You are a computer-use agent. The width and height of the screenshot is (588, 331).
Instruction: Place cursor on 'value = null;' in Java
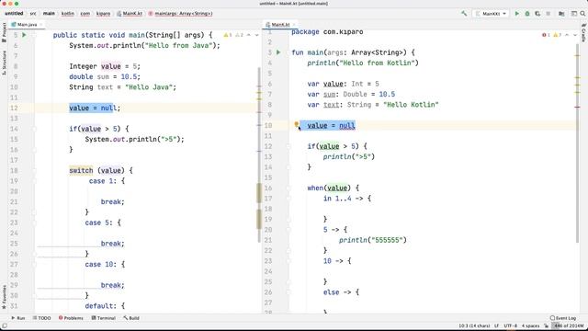[x=95, y=108]
